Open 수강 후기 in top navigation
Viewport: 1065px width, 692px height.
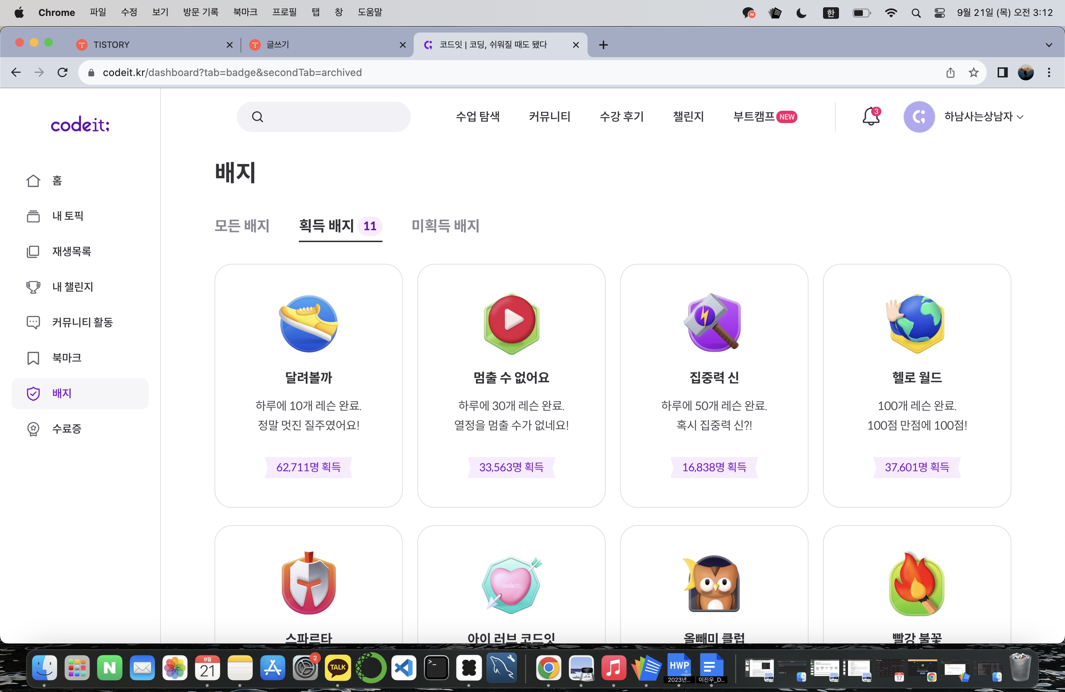click(x=622, y=117)
